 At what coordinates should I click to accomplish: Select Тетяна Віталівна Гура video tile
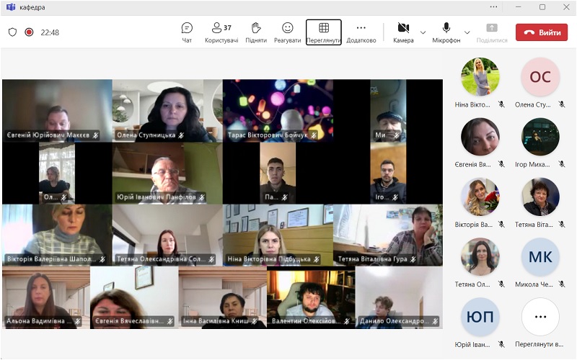388,235
